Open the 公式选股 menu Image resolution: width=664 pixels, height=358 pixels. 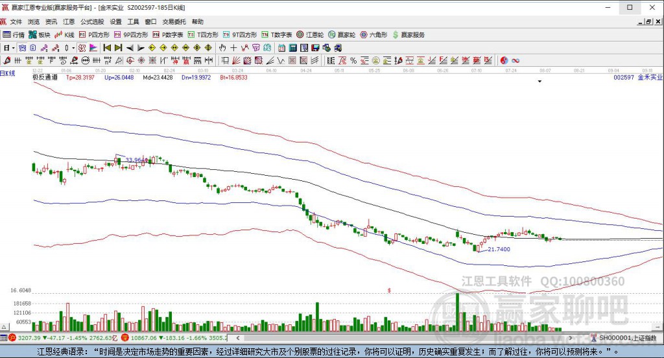[x=92, y=21]
